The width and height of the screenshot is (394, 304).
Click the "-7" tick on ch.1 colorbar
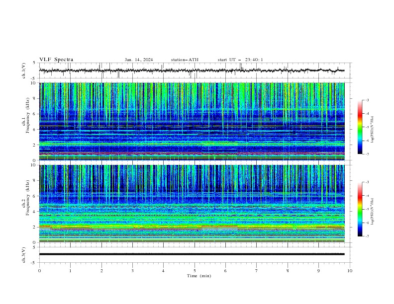tap(367, 154)
